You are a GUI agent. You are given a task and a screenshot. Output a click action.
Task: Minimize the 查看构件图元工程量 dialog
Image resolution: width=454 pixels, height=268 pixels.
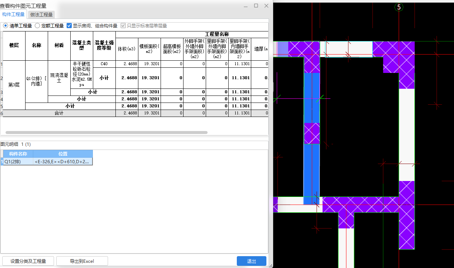[246, 6]
